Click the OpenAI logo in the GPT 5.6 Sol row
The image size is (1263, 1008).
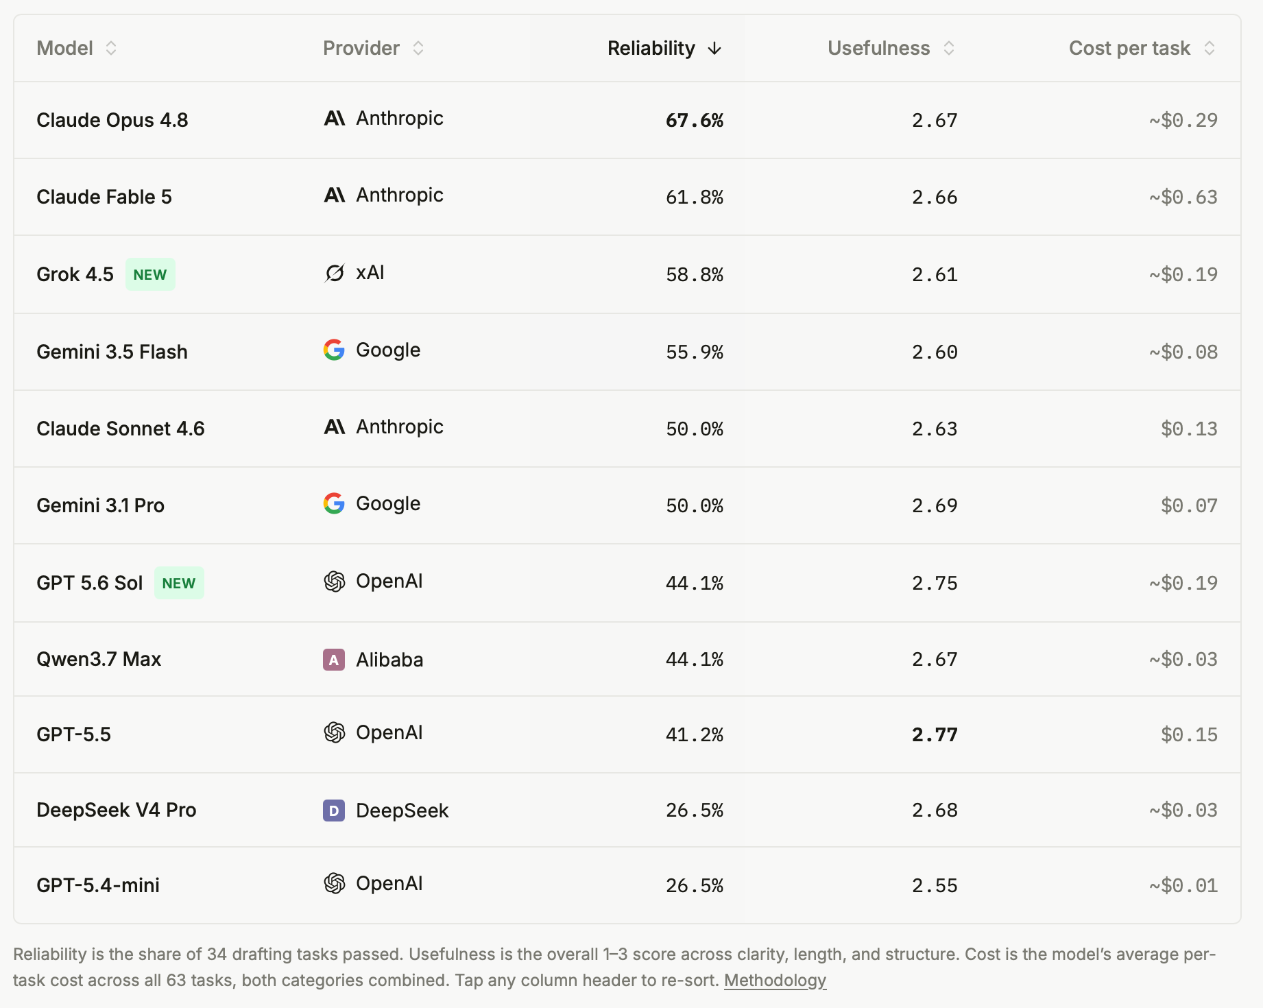334,581
